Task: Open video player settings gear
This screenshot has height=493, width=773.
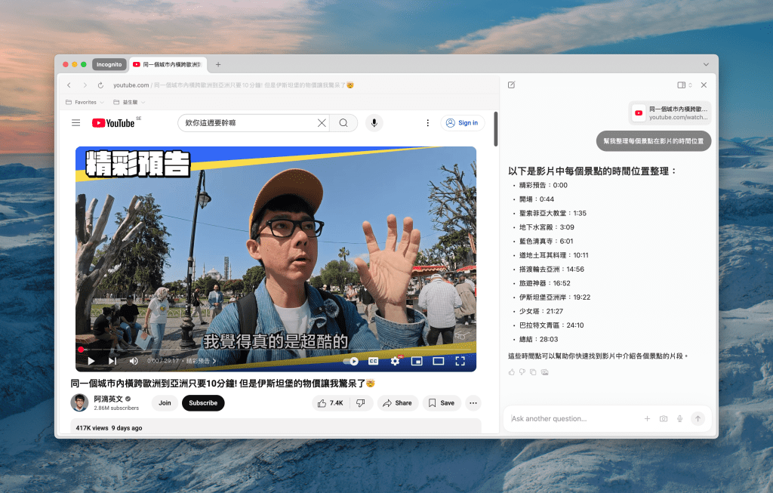Action: [x=395, y=361]
